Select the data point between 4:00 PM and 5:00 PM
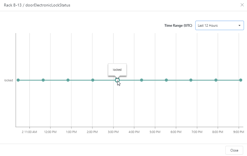Viewport: 247px width, 156px height. tap(141, 80)
